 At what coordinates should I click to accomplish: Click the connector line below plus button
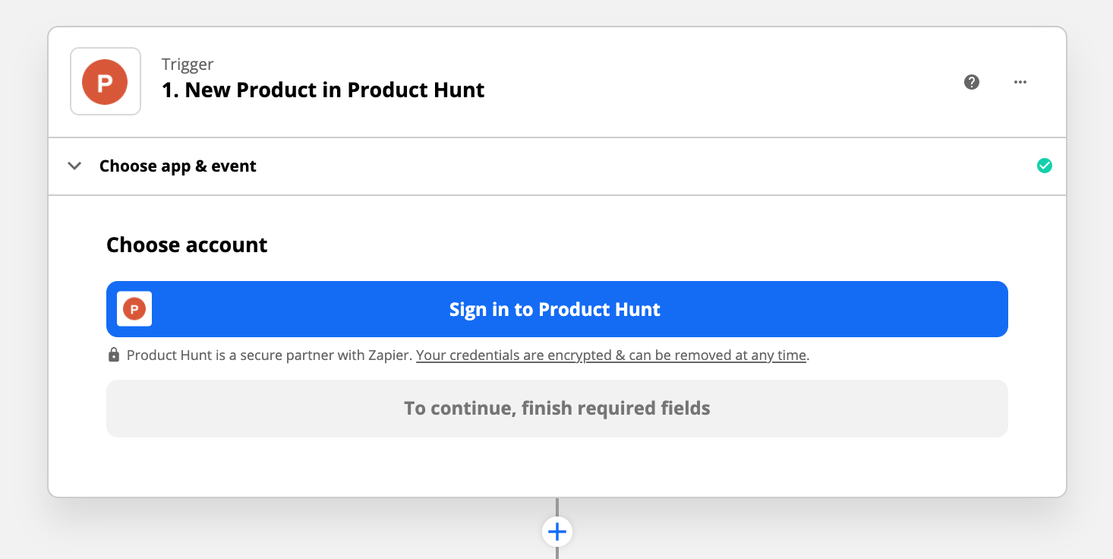(557, 553)
